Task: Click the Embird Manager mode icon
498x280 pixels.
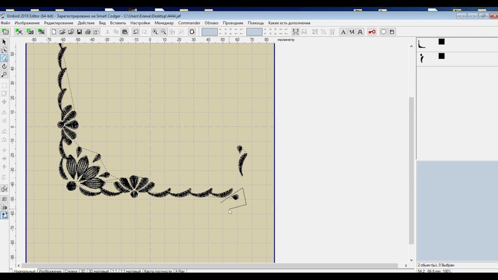Action: tap(5, 32)
